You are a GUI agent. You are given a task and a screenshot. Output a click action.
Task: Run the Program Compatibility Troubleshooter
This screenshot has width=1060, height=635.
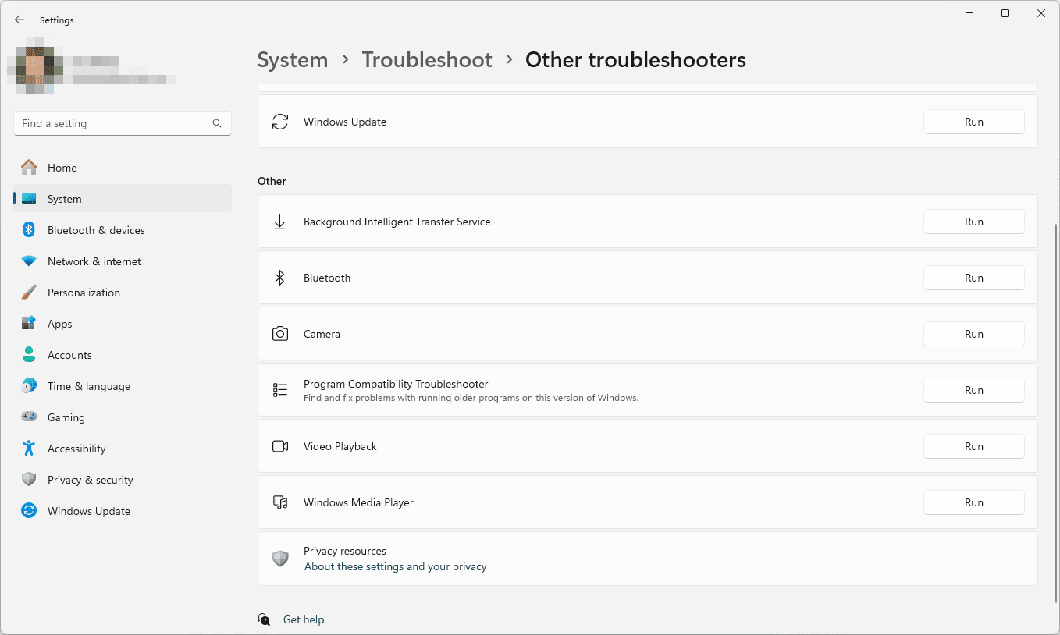973,390
